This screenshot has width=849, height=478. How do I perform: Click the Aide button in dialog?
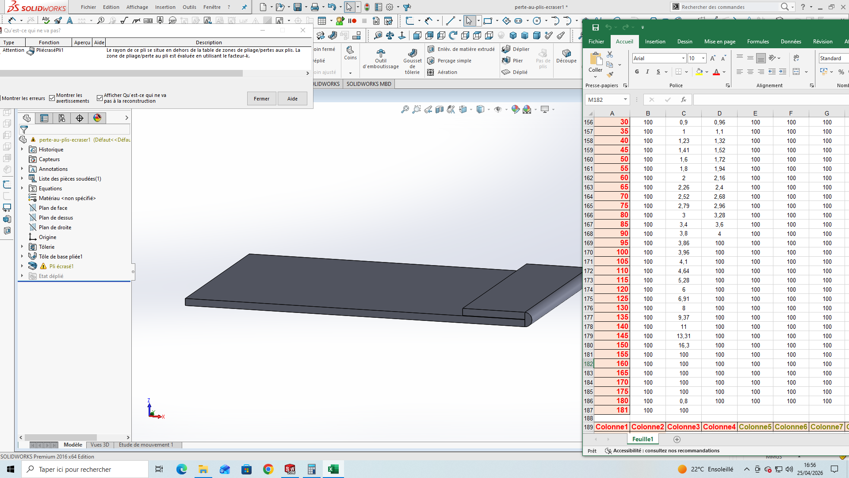click(292, 99)
